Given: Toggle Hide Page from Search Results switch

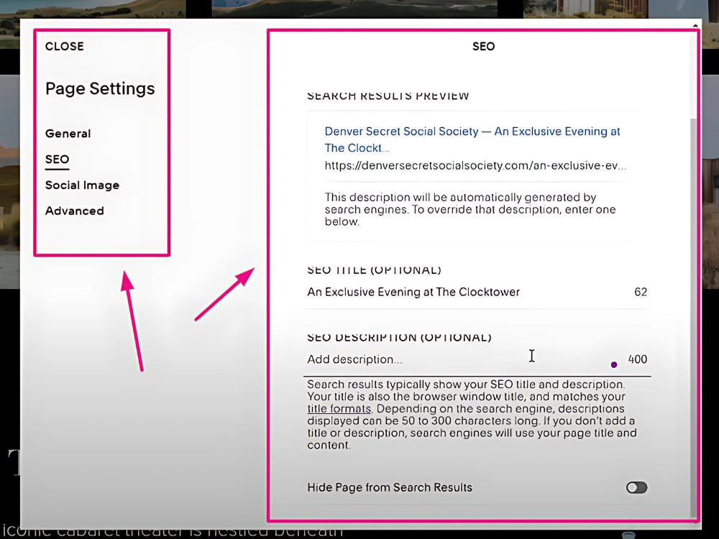Looking at the screenshot, I should pyautogui.click(x=636, y=487).
